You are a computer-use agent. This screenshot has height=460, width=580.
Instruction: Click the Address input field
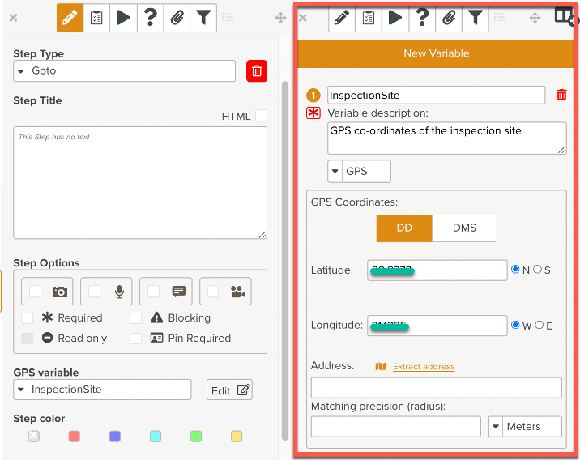436,388
